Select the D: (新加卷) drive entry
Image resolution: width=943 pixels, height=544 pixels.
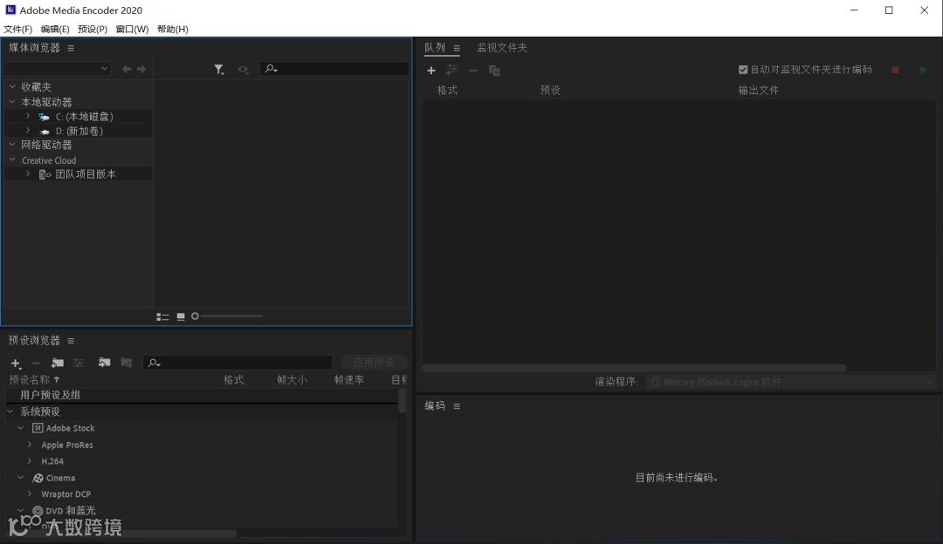click(79, 131)
